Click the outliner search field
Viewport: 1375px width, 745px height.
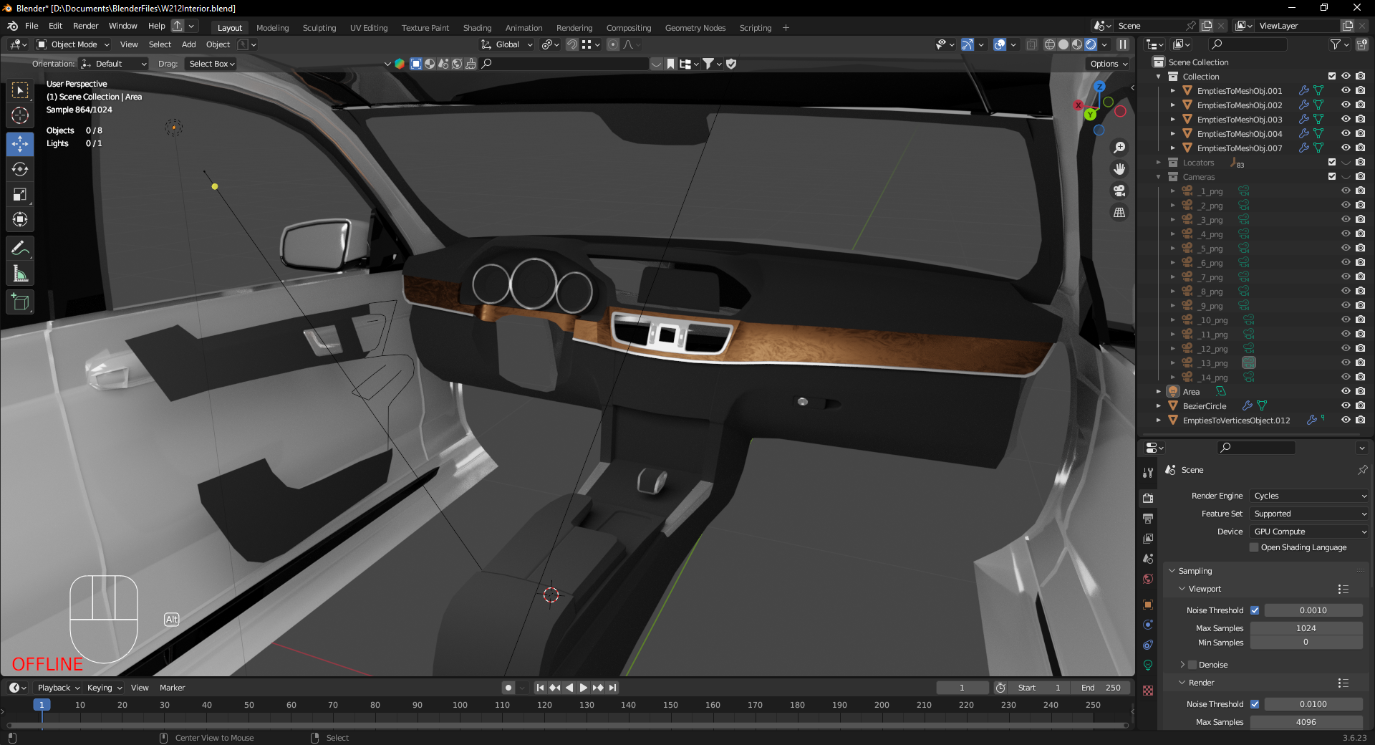(x=1247, y=44)
